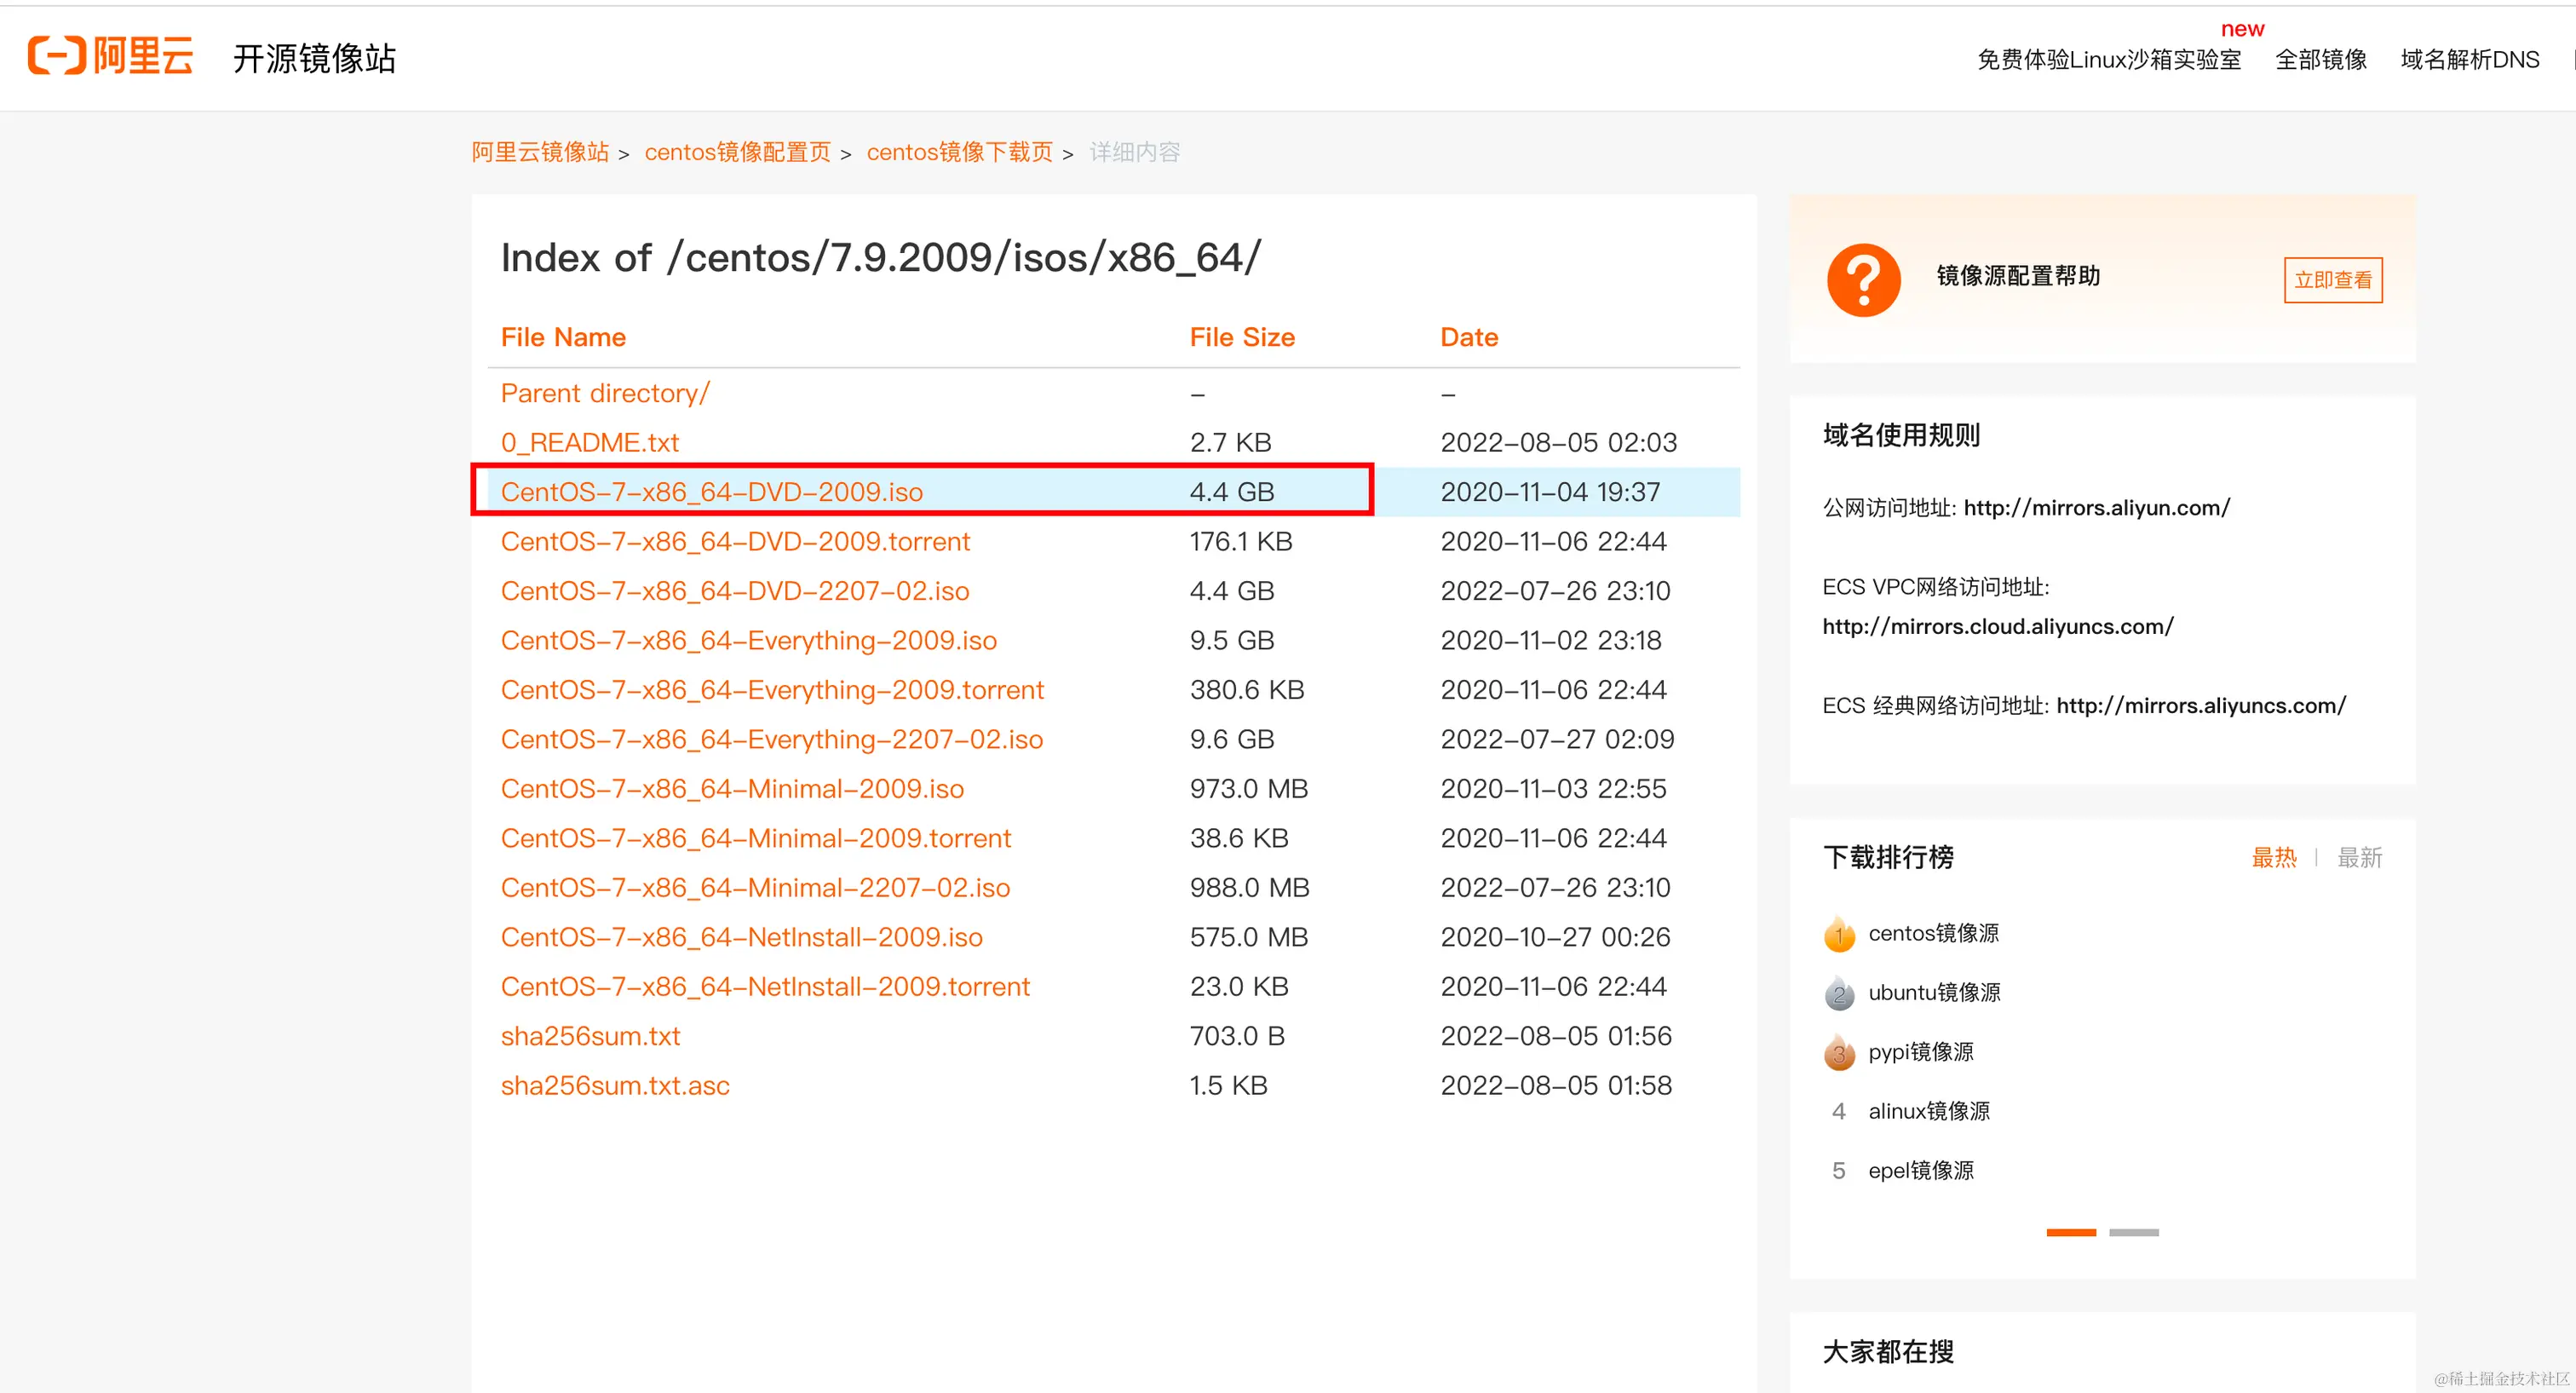Click the 9.6 GB file size
Viewport: 2576px width, 1393px height.
(x=1232, y=739)
